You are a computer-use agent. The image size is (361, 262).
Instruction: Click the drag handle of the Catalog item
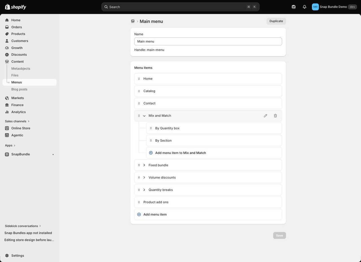coord(139,91)
